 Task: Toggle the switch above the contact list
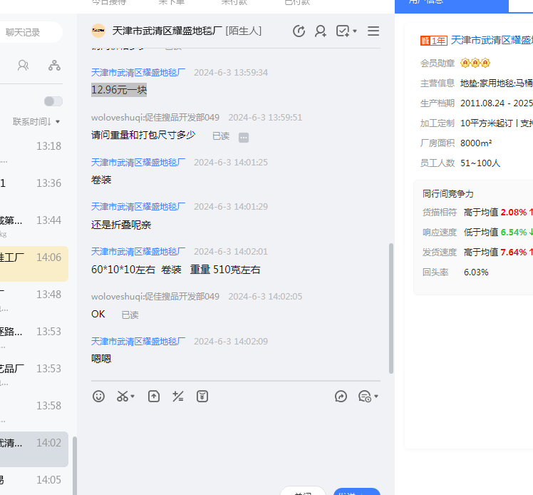(x=53, y=101)
